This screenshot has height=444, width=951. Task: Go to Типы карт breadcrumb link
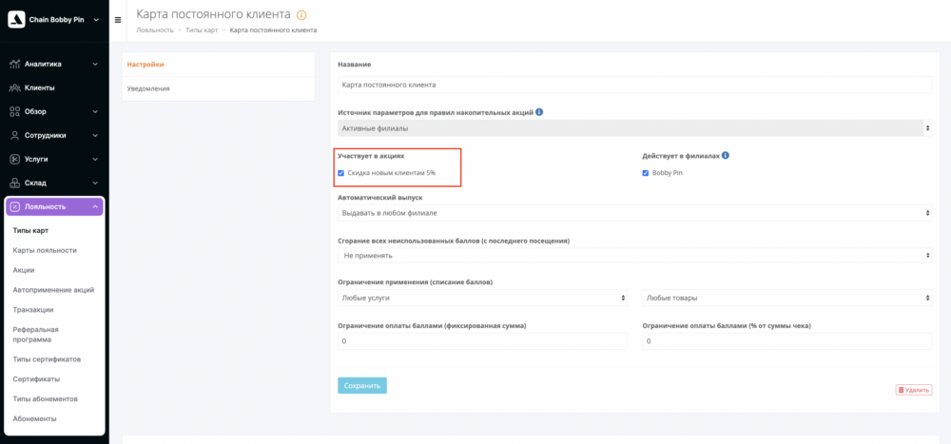click(202, 29)
